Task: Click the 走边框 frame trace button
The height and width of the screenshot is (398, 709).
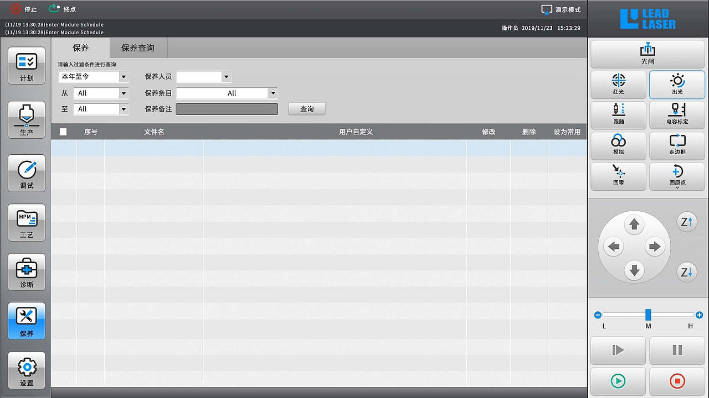Action: click(x=677, y=145)
